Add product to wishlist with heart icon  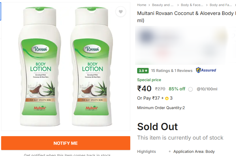(121, 12)
